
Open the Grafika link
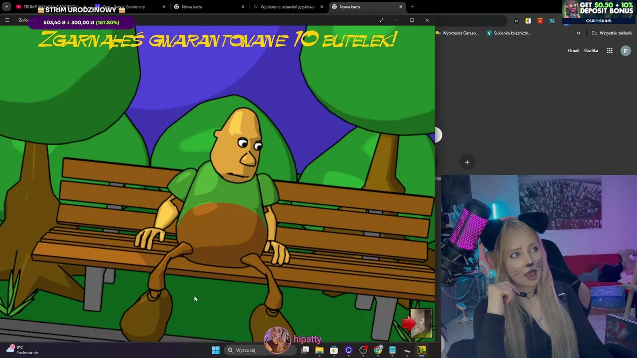(591, 50)
